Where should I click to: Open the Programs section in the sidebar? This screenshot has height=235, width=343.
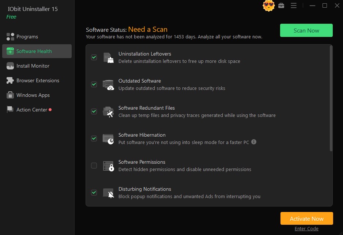[27, 37]
